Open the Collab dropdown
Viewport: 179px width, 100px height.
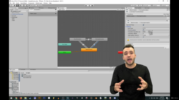[135, 6]
